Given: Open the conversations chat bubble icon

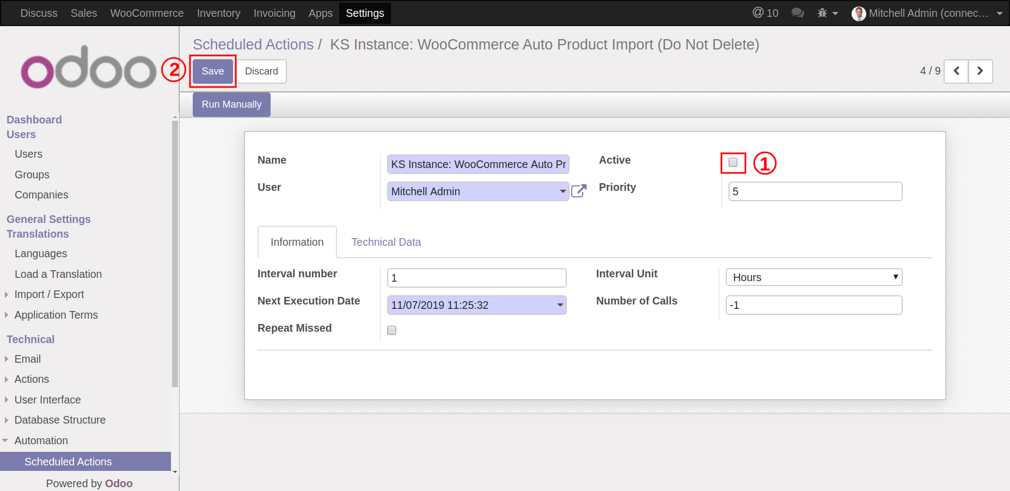Looking at the screenshot, I should pos(798,13).
